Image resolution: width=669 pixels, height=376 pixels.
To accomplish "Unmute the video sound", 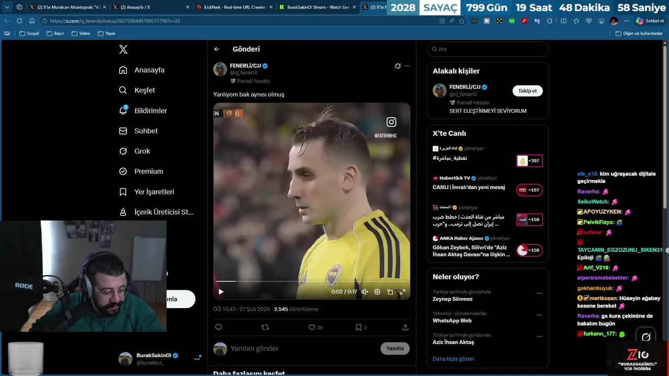I will pyautogui.click(x=365, y=292).
